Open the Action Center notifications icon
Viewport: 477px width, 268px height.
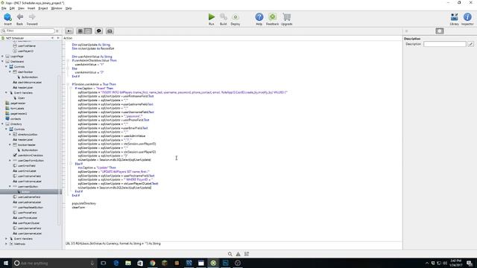470,263
